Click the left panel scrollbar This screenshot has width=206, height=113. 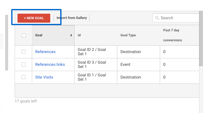pyautogui.click(x=7, y=43)
